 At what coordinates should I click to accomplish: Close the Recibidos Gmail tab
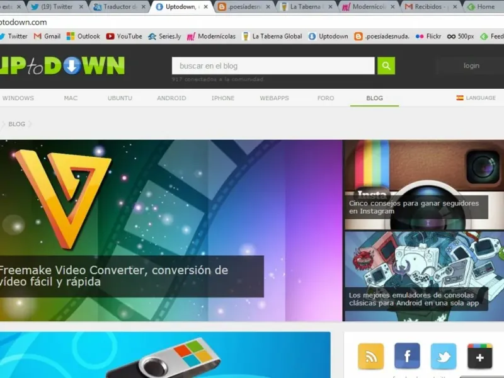click(x=455, y=6)
